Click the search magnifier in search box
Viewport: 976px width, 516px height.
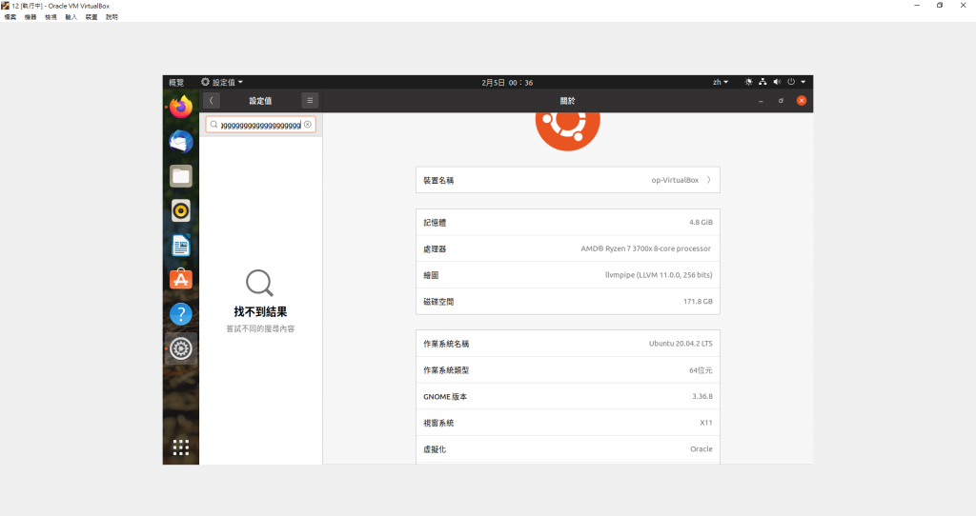click(213, 125)
